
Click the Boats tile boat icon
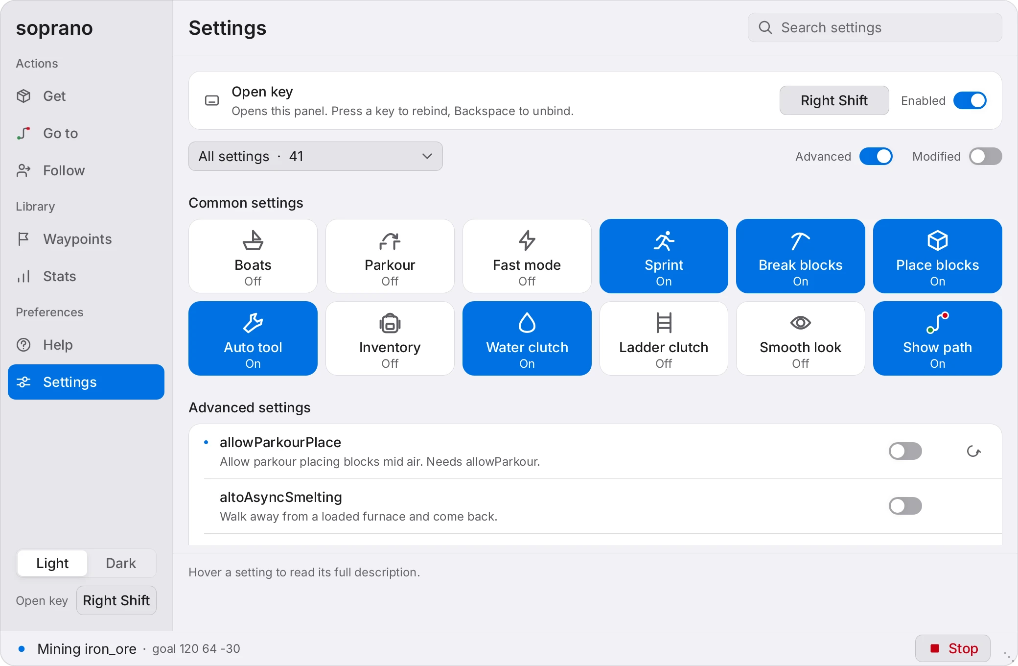pos(253,240)
